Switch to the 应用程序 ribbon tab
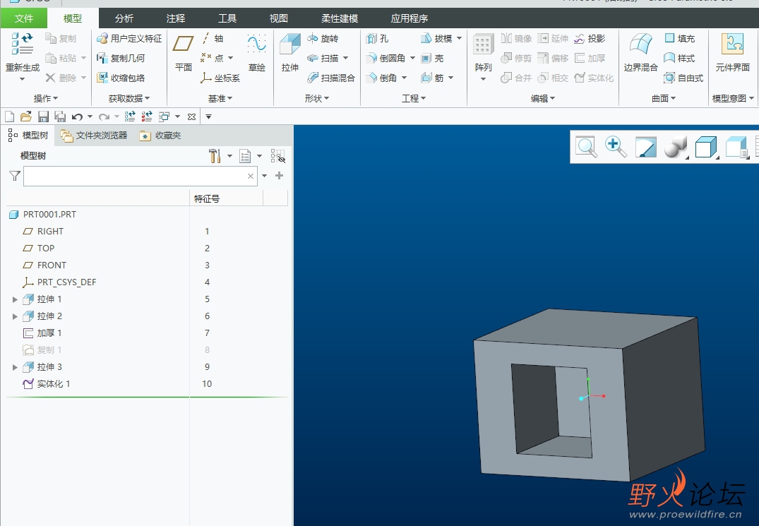The height and width of the screenshot is (526, 759). [x=409, y=18]
